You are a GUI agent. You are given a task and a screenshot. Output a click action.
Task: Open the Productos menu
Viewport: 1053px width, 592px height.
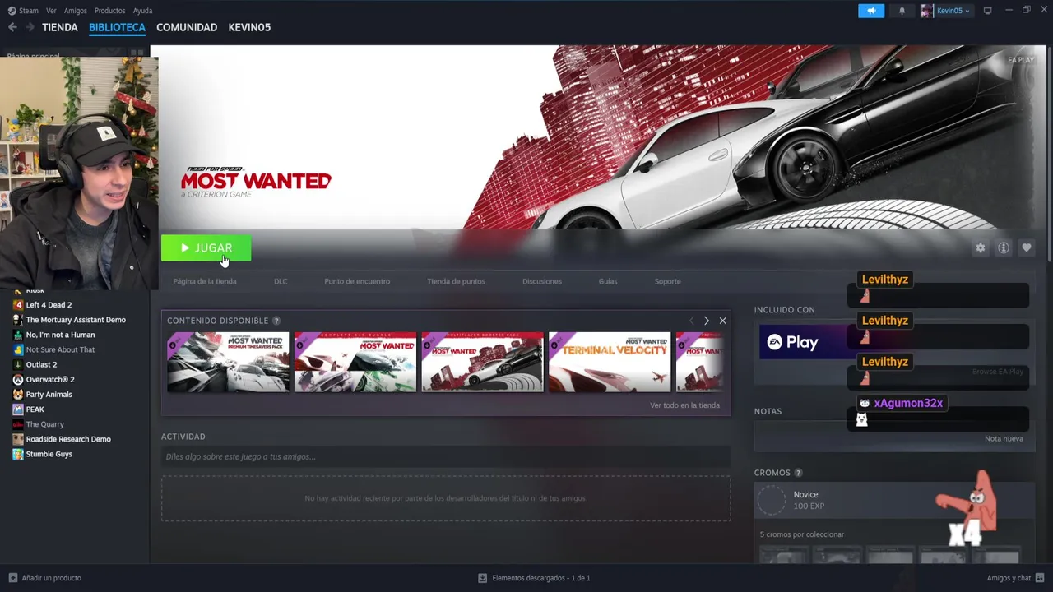click(109, 11)
